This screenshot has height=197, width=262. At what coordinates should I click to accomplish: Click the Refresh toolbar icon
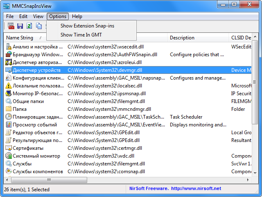(x=29, y=26)
